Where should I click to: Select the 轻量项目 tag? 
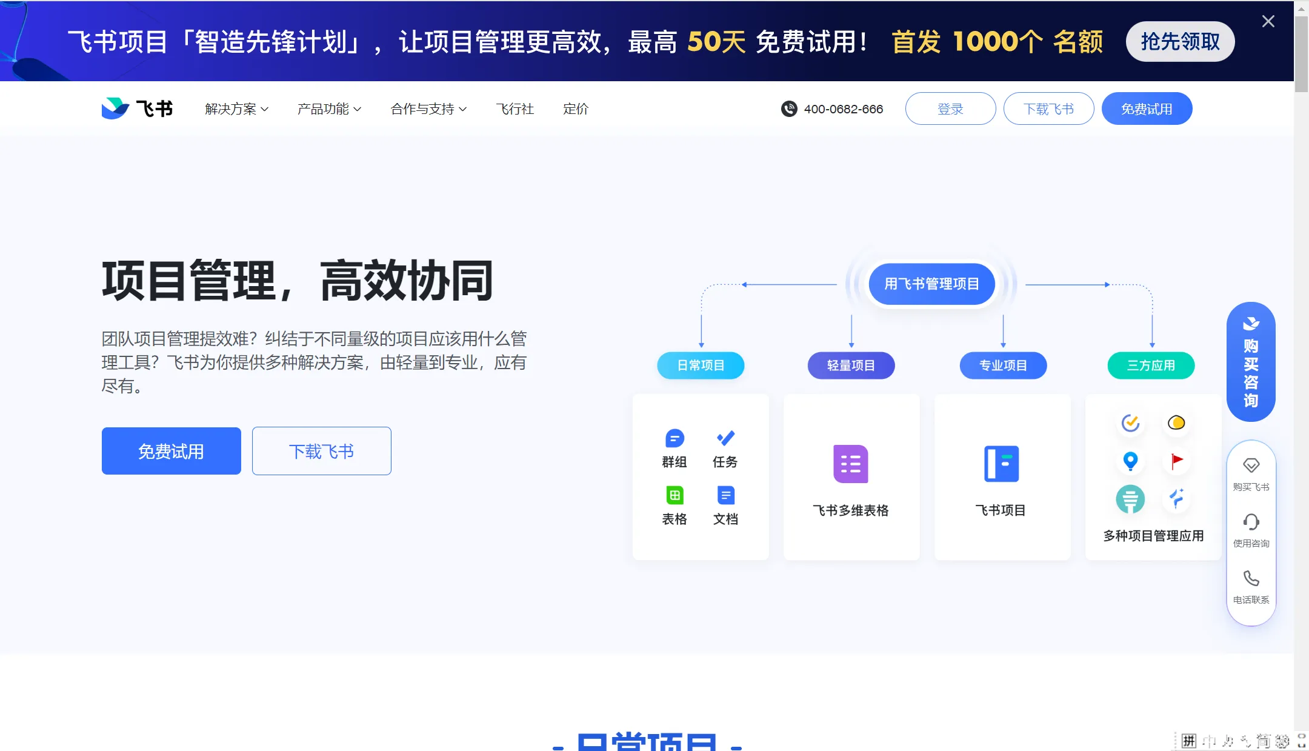851,365
